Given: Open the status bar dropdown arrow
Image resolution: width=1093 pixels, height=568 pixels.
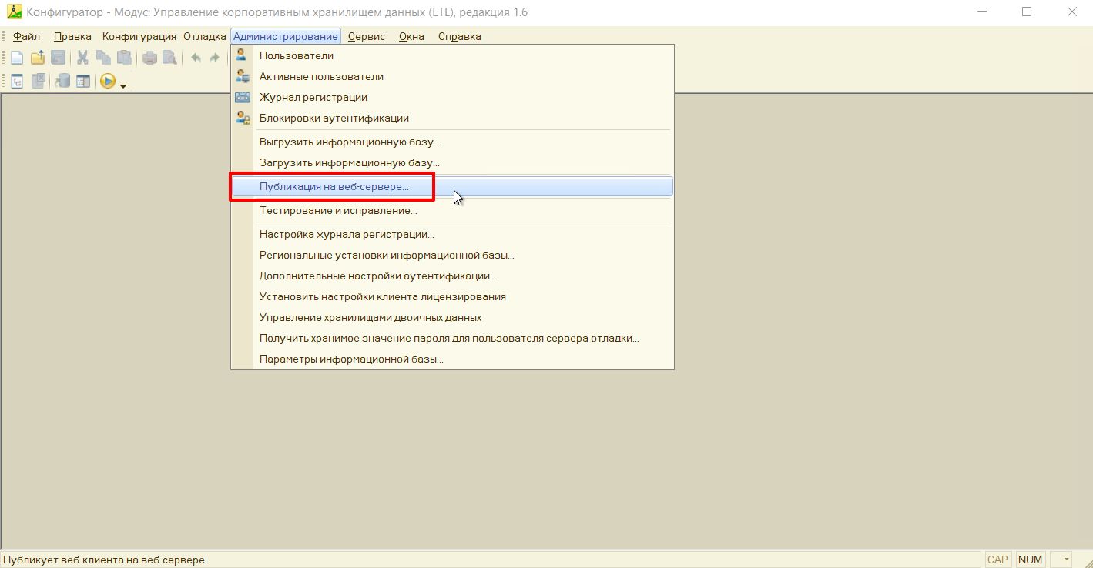Looking at the screenshot, I should click(x=1067, y=560).
